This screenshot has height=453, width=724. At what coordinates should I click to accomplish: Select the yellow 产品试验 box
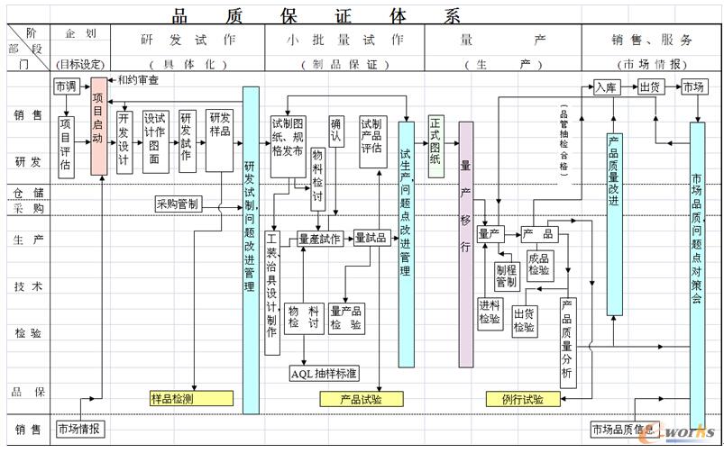pyautogui.click(x=360, y=398)
